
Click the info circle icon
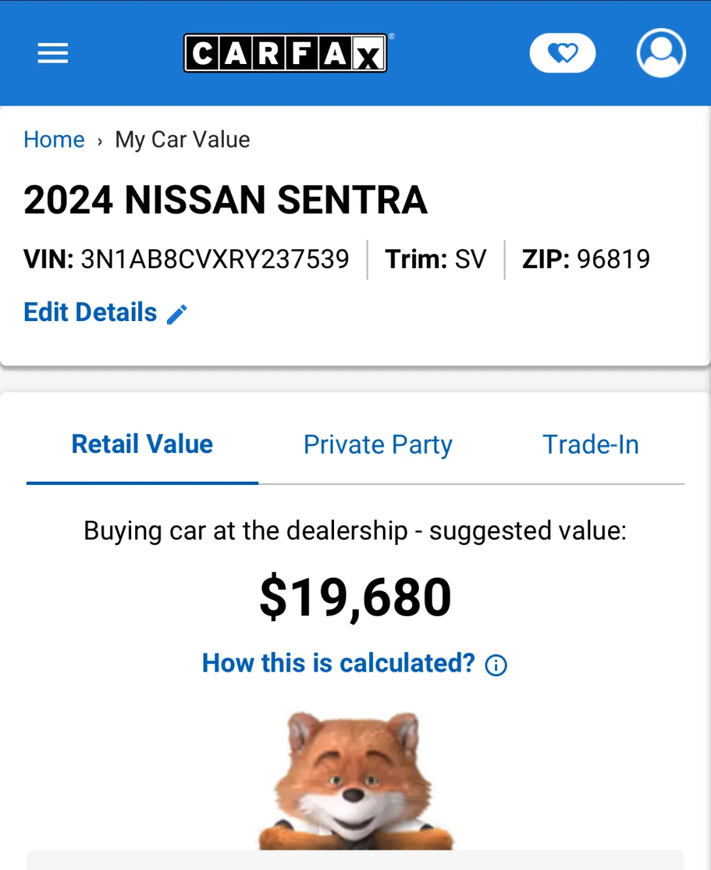click(496, 665)
